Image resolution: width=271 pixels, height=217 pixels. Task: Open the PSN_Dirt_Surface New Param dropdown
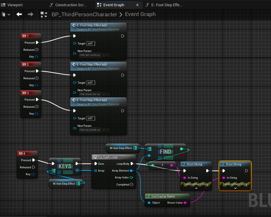[90, 55]
